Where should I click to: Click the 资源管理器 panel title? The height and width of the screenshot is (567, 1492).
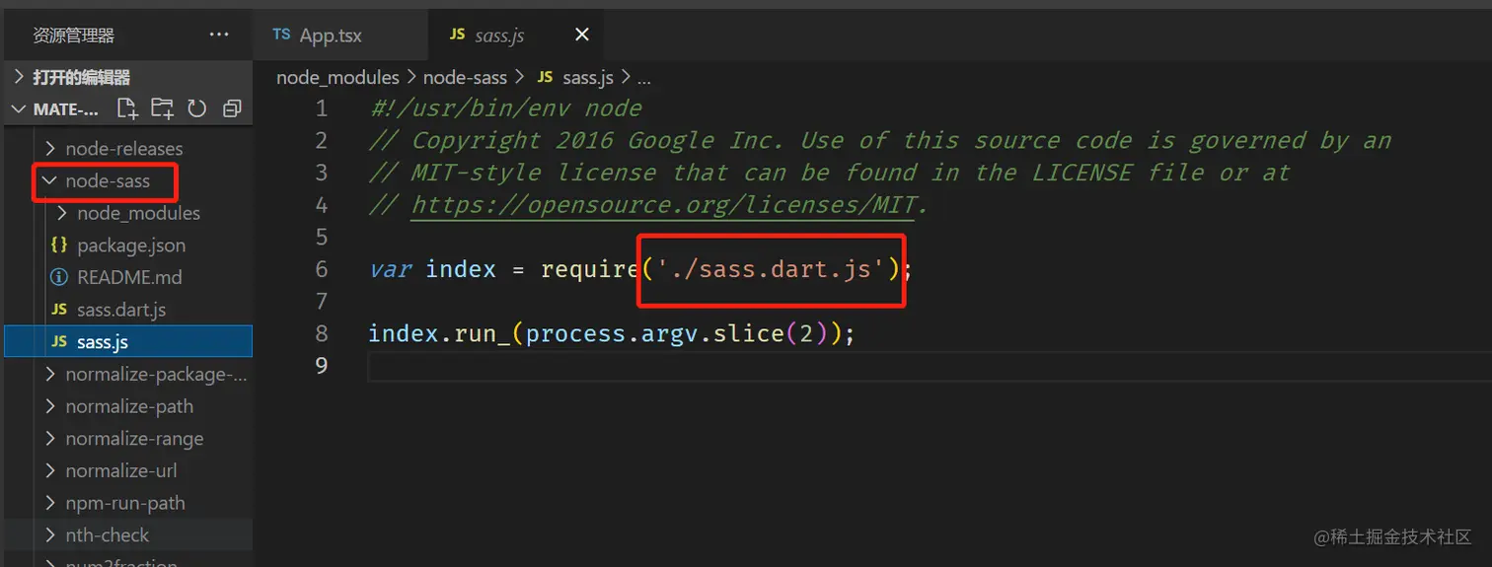tap(74, 35)
